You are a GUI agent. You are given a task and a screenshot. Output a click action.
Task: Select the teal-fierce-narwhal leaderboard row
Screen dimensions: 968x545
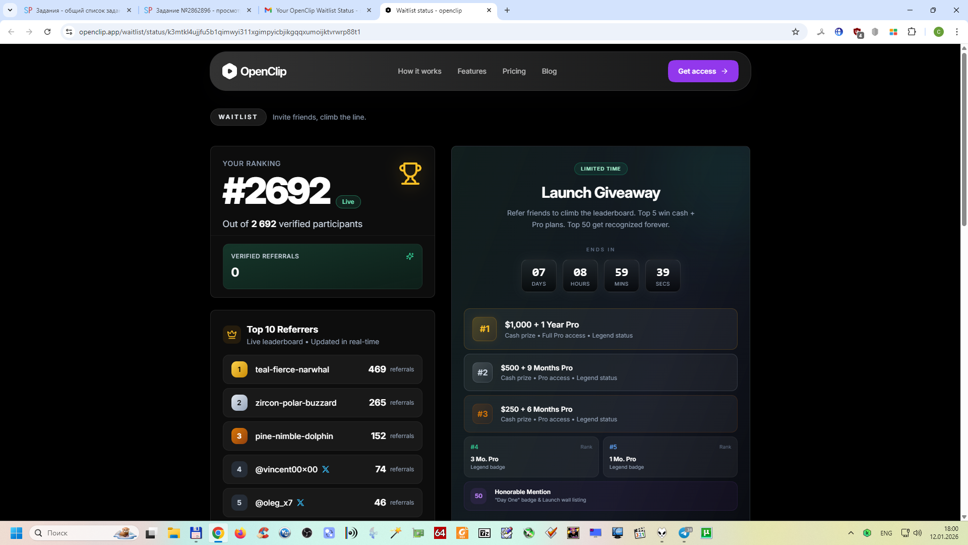(x=322, y=369)
